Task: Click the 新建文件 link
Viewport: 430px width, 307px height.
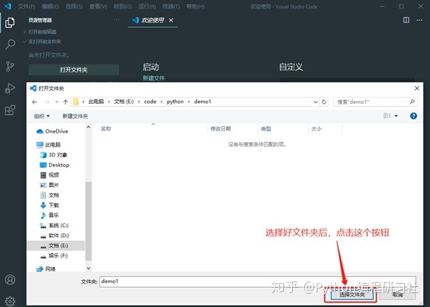Action: (154, 78)
